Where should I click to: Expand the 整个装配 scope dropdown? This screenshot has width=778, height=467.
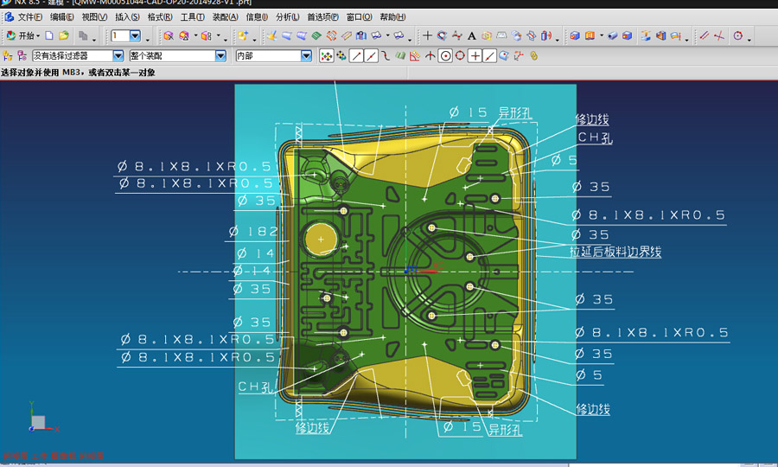220,56
